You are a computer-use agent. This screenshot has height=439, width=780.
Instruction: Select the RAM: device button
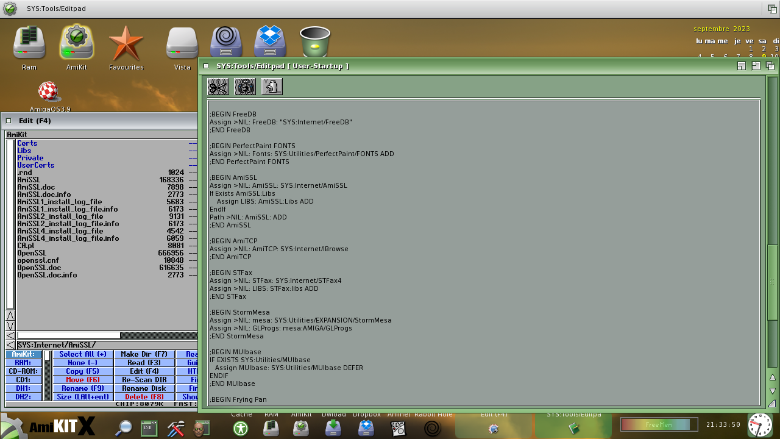[x=24, y=363]
